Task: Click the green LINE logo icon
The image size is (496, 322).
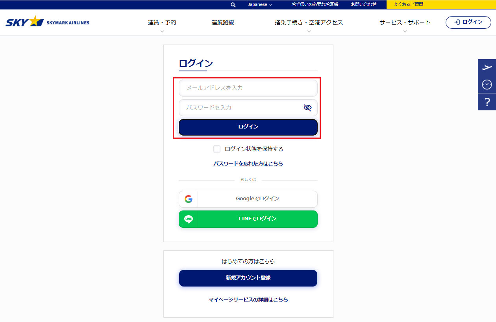Action: point(189,219)
